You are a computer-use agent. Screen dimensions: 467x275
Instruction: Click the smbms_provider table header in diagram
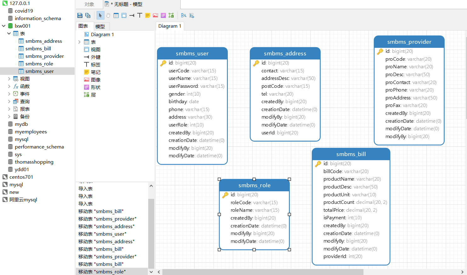click(409, 42)
